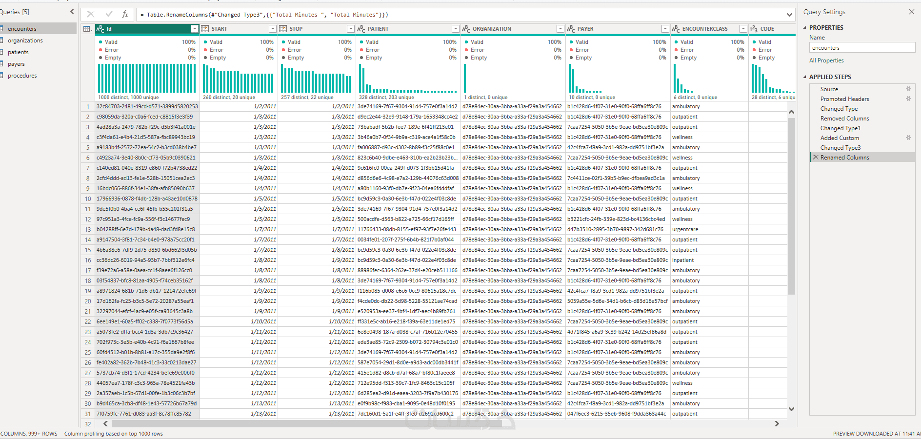Click the fx function icon
Image resolution: width=921 pixels, height=439 pixels.
point(125,15)
